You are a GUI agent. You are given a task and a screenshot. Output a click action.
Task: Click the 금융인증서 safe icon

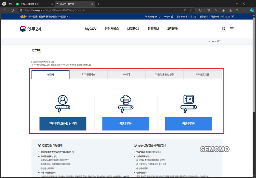[x=188, y=104]
